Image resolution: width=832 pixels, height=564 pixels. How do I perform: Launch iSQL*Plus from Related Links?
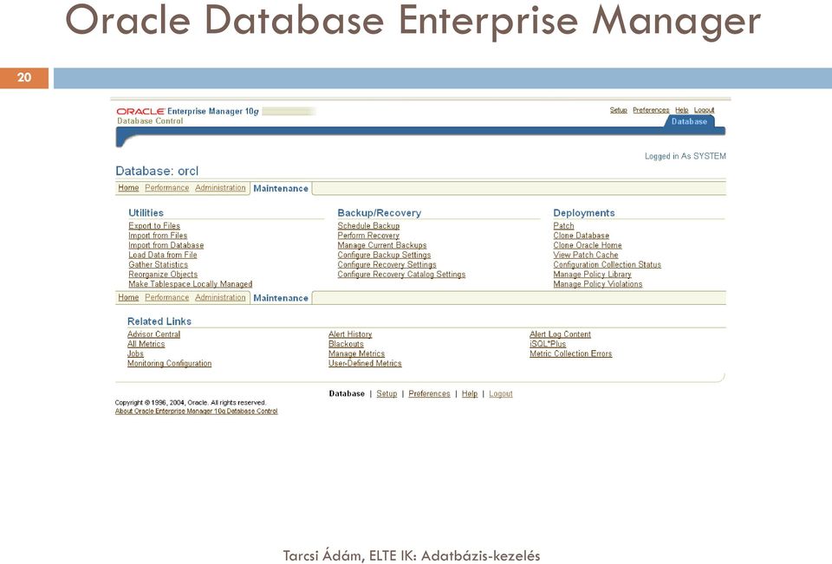[x=548, y=344]
